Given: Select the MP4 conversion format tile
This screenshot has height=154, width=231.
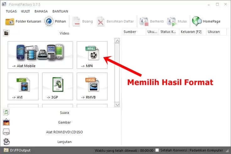Looking at the screenshot, I should pyautogui.click(x=92, y=55).
